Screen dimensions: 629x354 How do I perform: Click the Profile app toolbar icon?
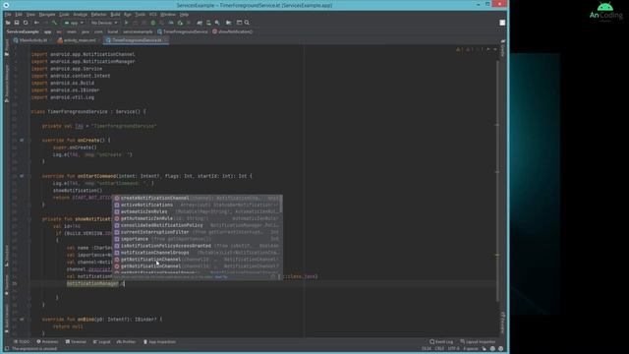point(171,23)
